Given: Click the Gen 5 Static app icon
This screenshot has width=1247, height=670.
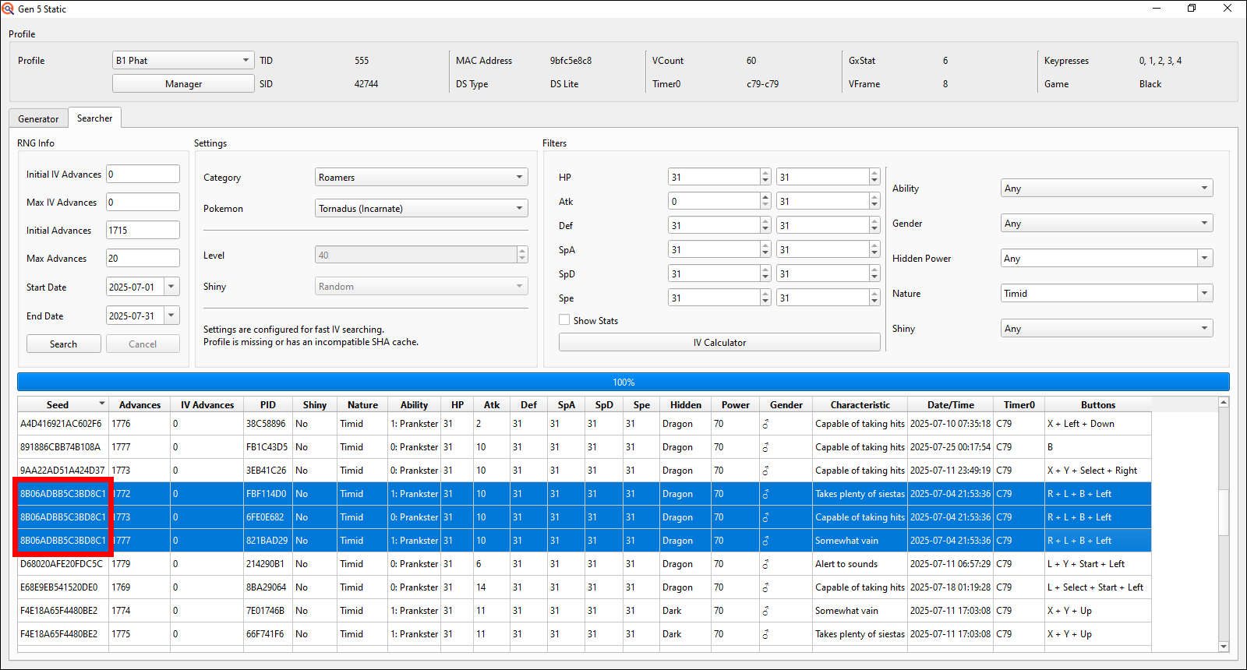Looking at the screenshot, I should point(9,9).
